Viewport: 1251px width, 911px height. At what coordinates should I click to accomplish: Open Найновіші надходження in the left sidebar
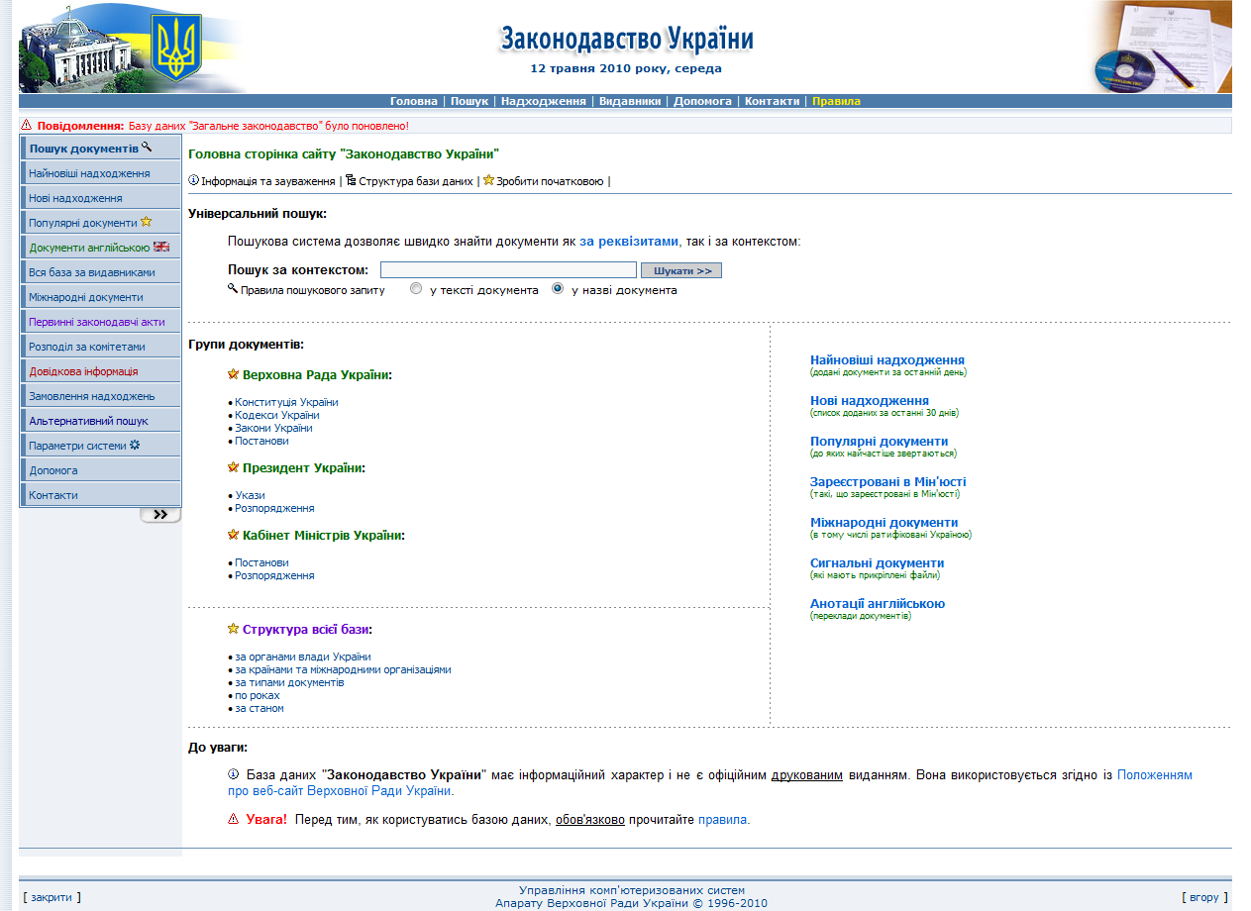coord(101,173)
